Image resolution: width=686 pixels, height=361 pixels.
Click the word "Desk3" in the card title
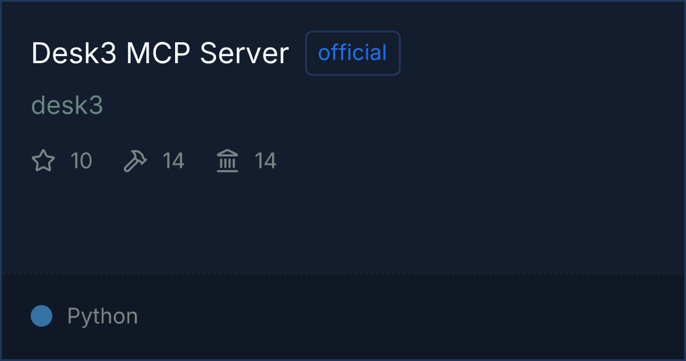(74, 54)
